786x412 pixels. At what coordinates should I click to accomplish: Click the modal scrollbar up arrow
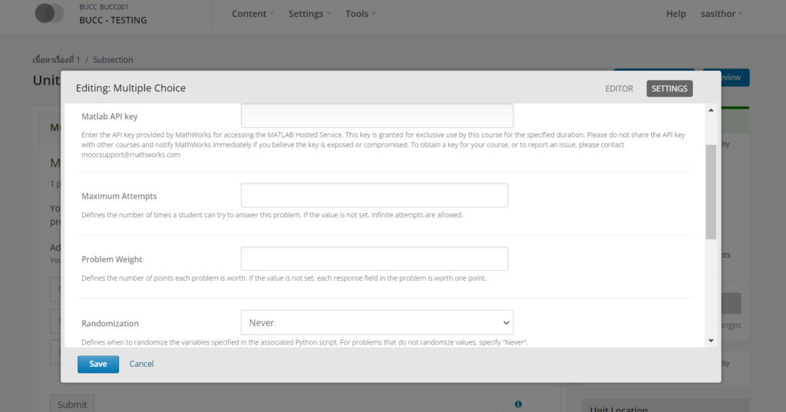click(711, 110)
